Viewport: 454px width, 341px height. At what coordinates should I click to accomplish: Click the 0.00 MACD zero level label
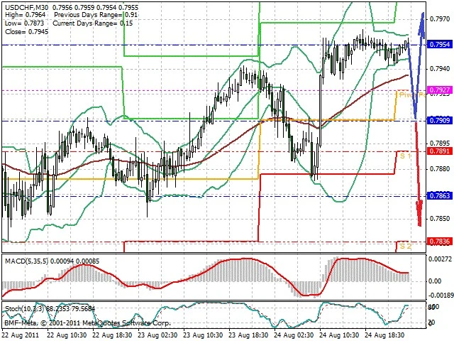436,281
